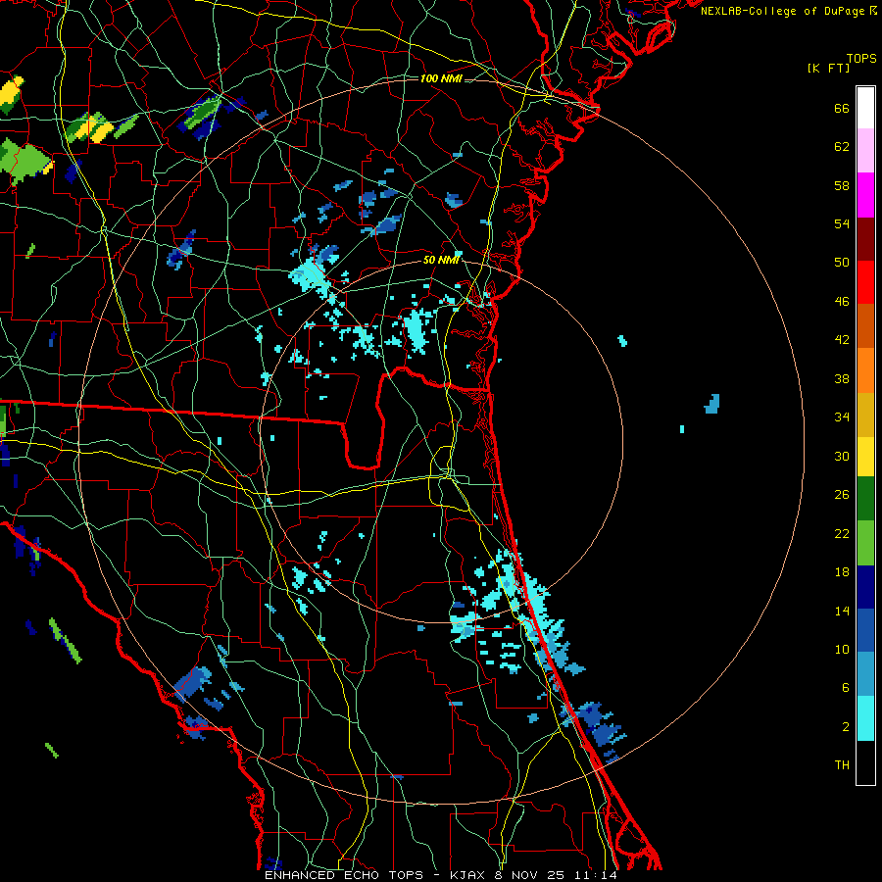This screenshot has width=882, height=882.
Task: Click the 50 NMI range ring label
Action: (440, 260)
